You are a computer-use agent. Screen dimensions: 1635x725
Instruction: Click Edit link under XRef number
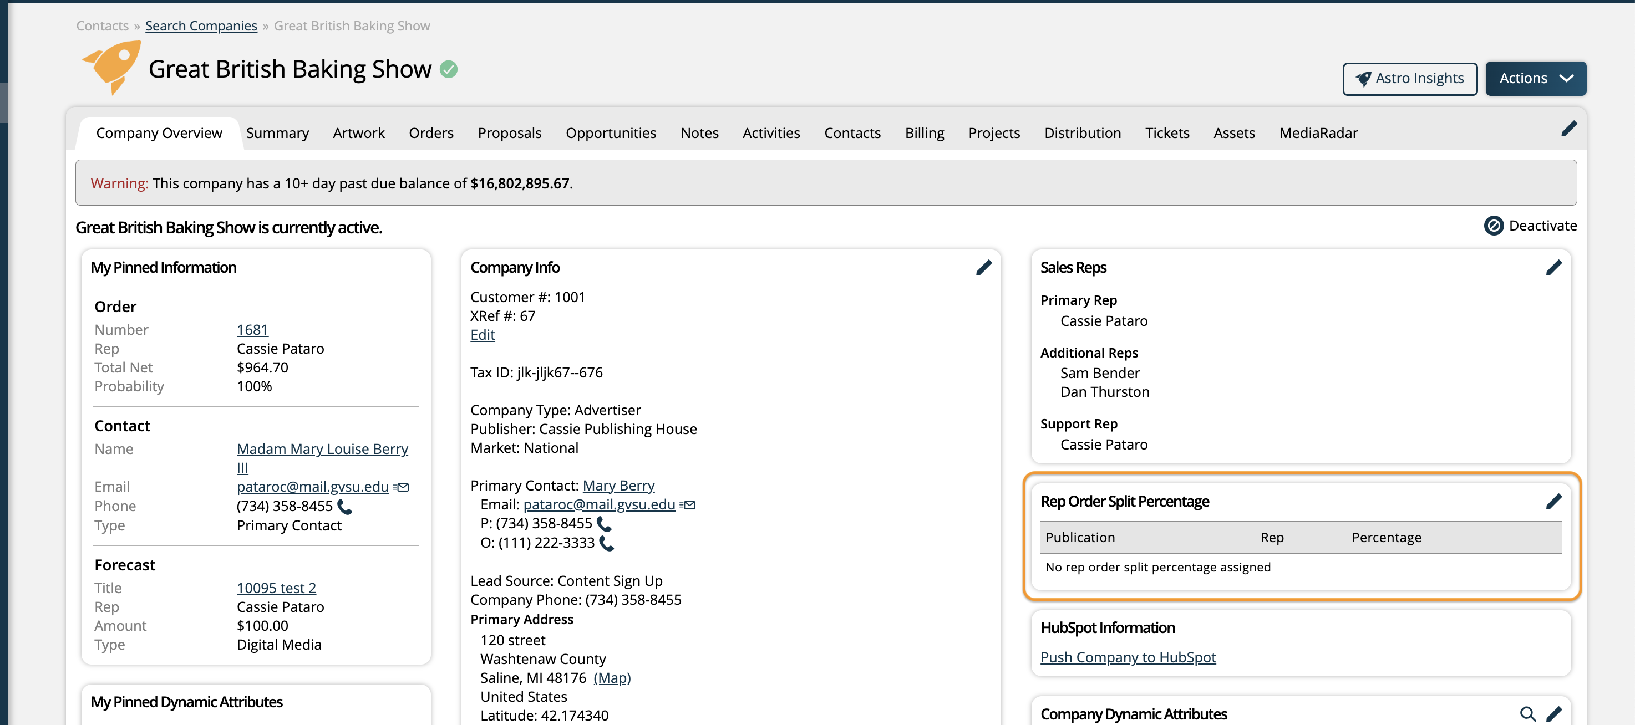[483, 335]
